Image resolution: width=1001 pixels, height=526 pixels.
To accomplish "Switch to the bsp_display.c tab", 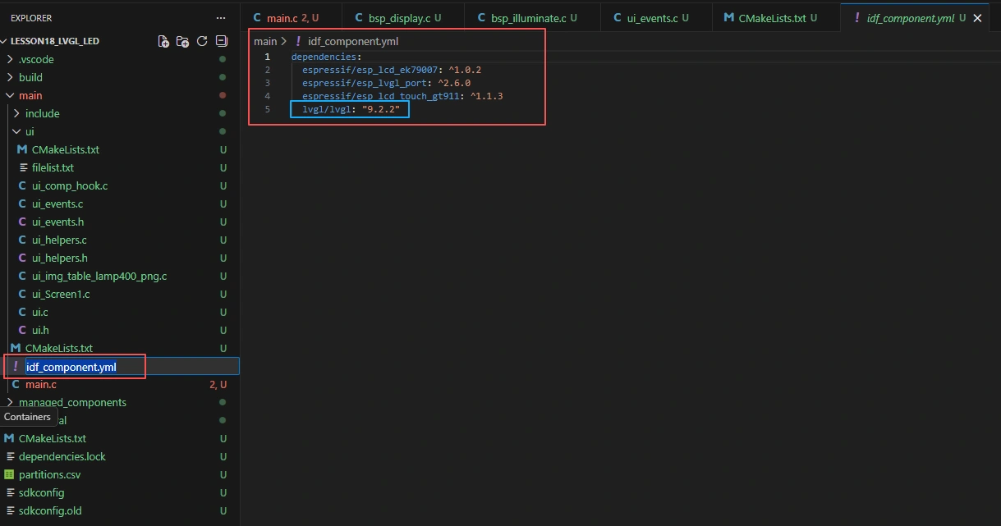I will (399, 18).
